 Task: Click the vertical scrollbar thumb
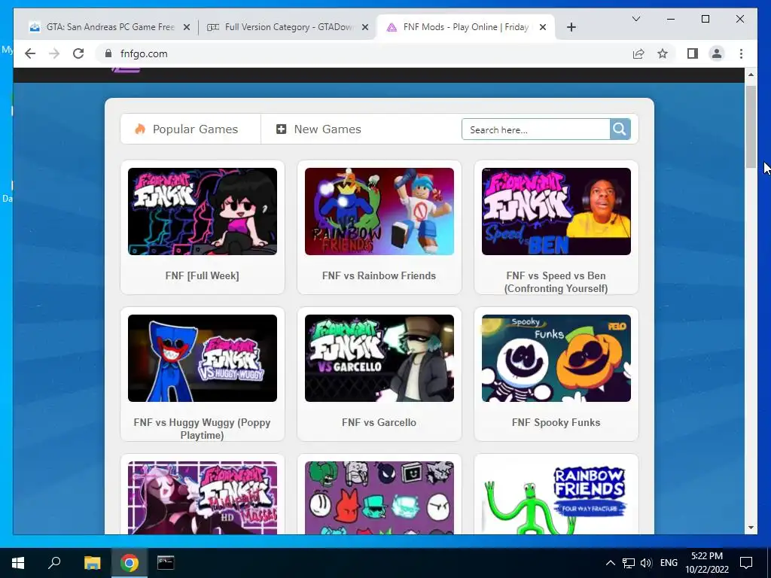click(x=751, y=126)
